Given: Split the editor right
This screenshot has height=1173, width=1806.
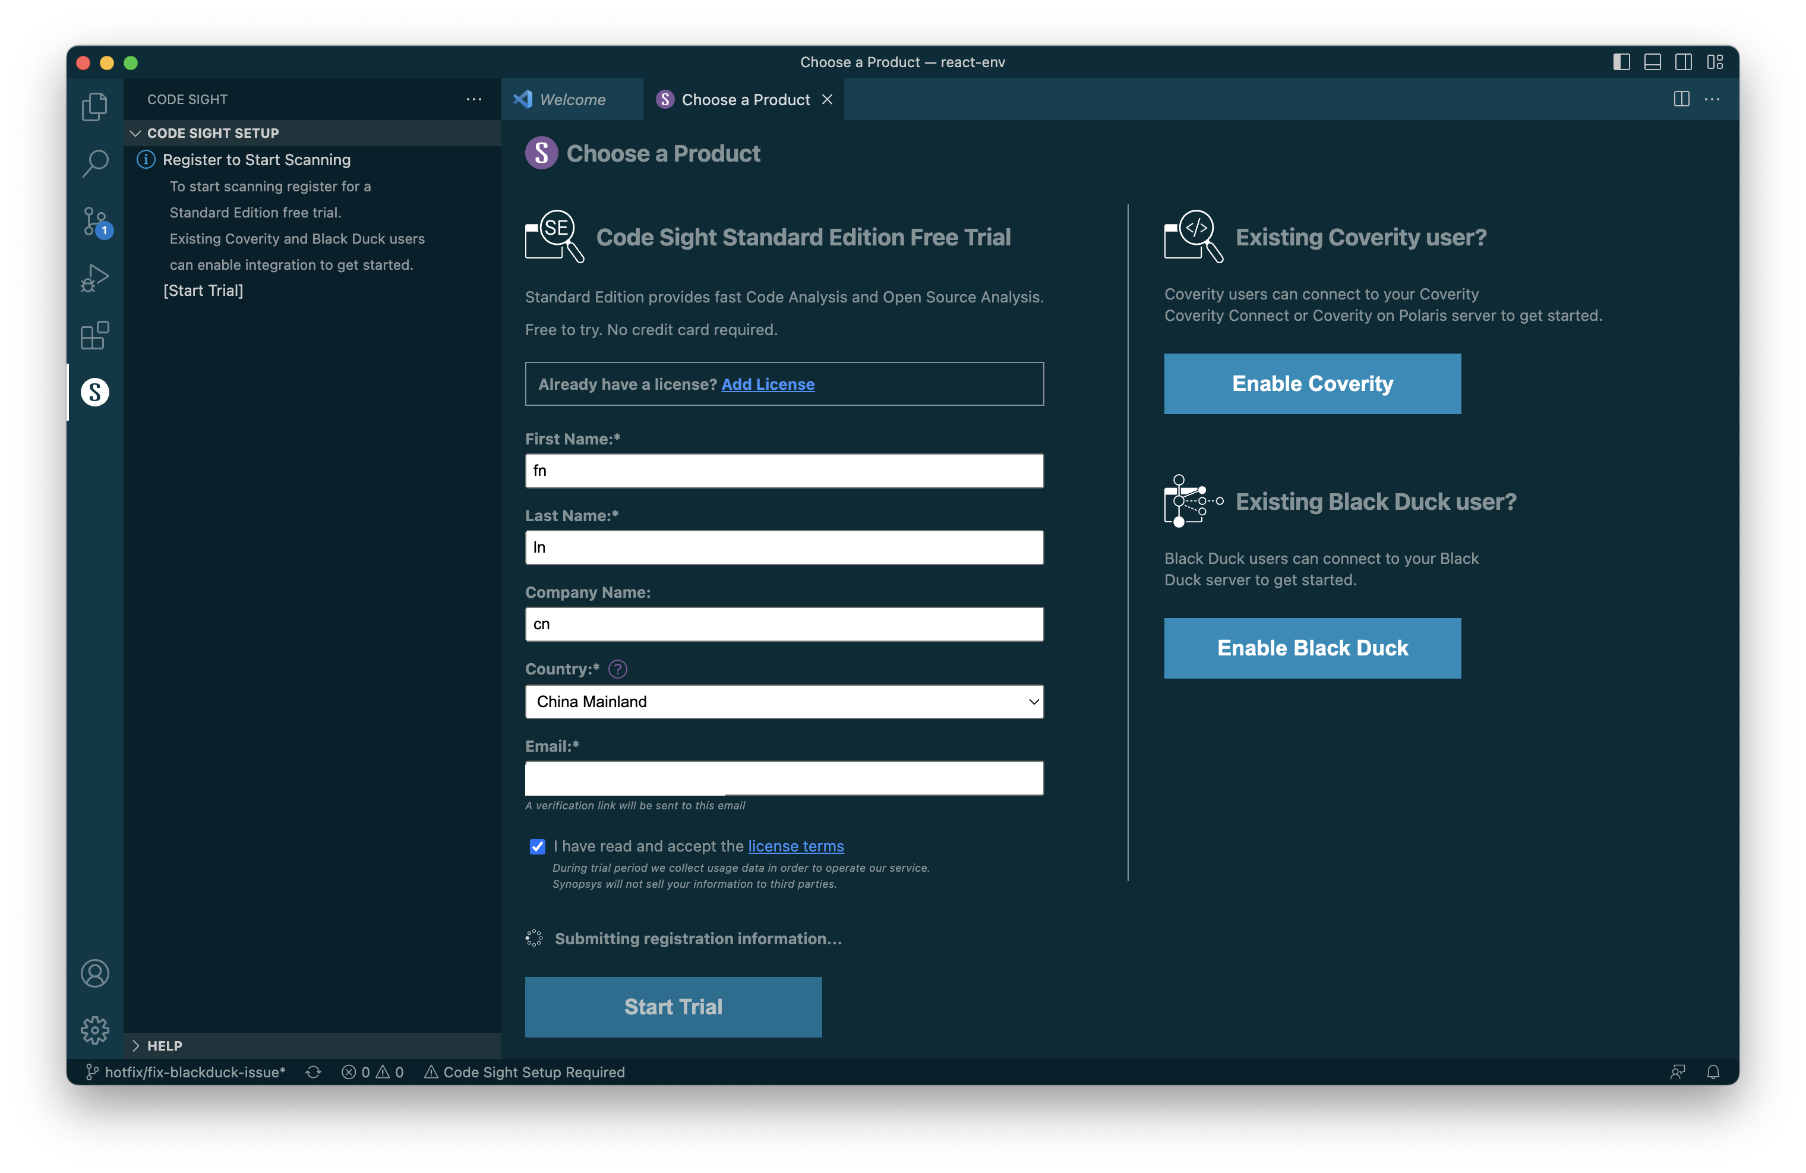Looking at the screenshot, I should coord(1681,99).
